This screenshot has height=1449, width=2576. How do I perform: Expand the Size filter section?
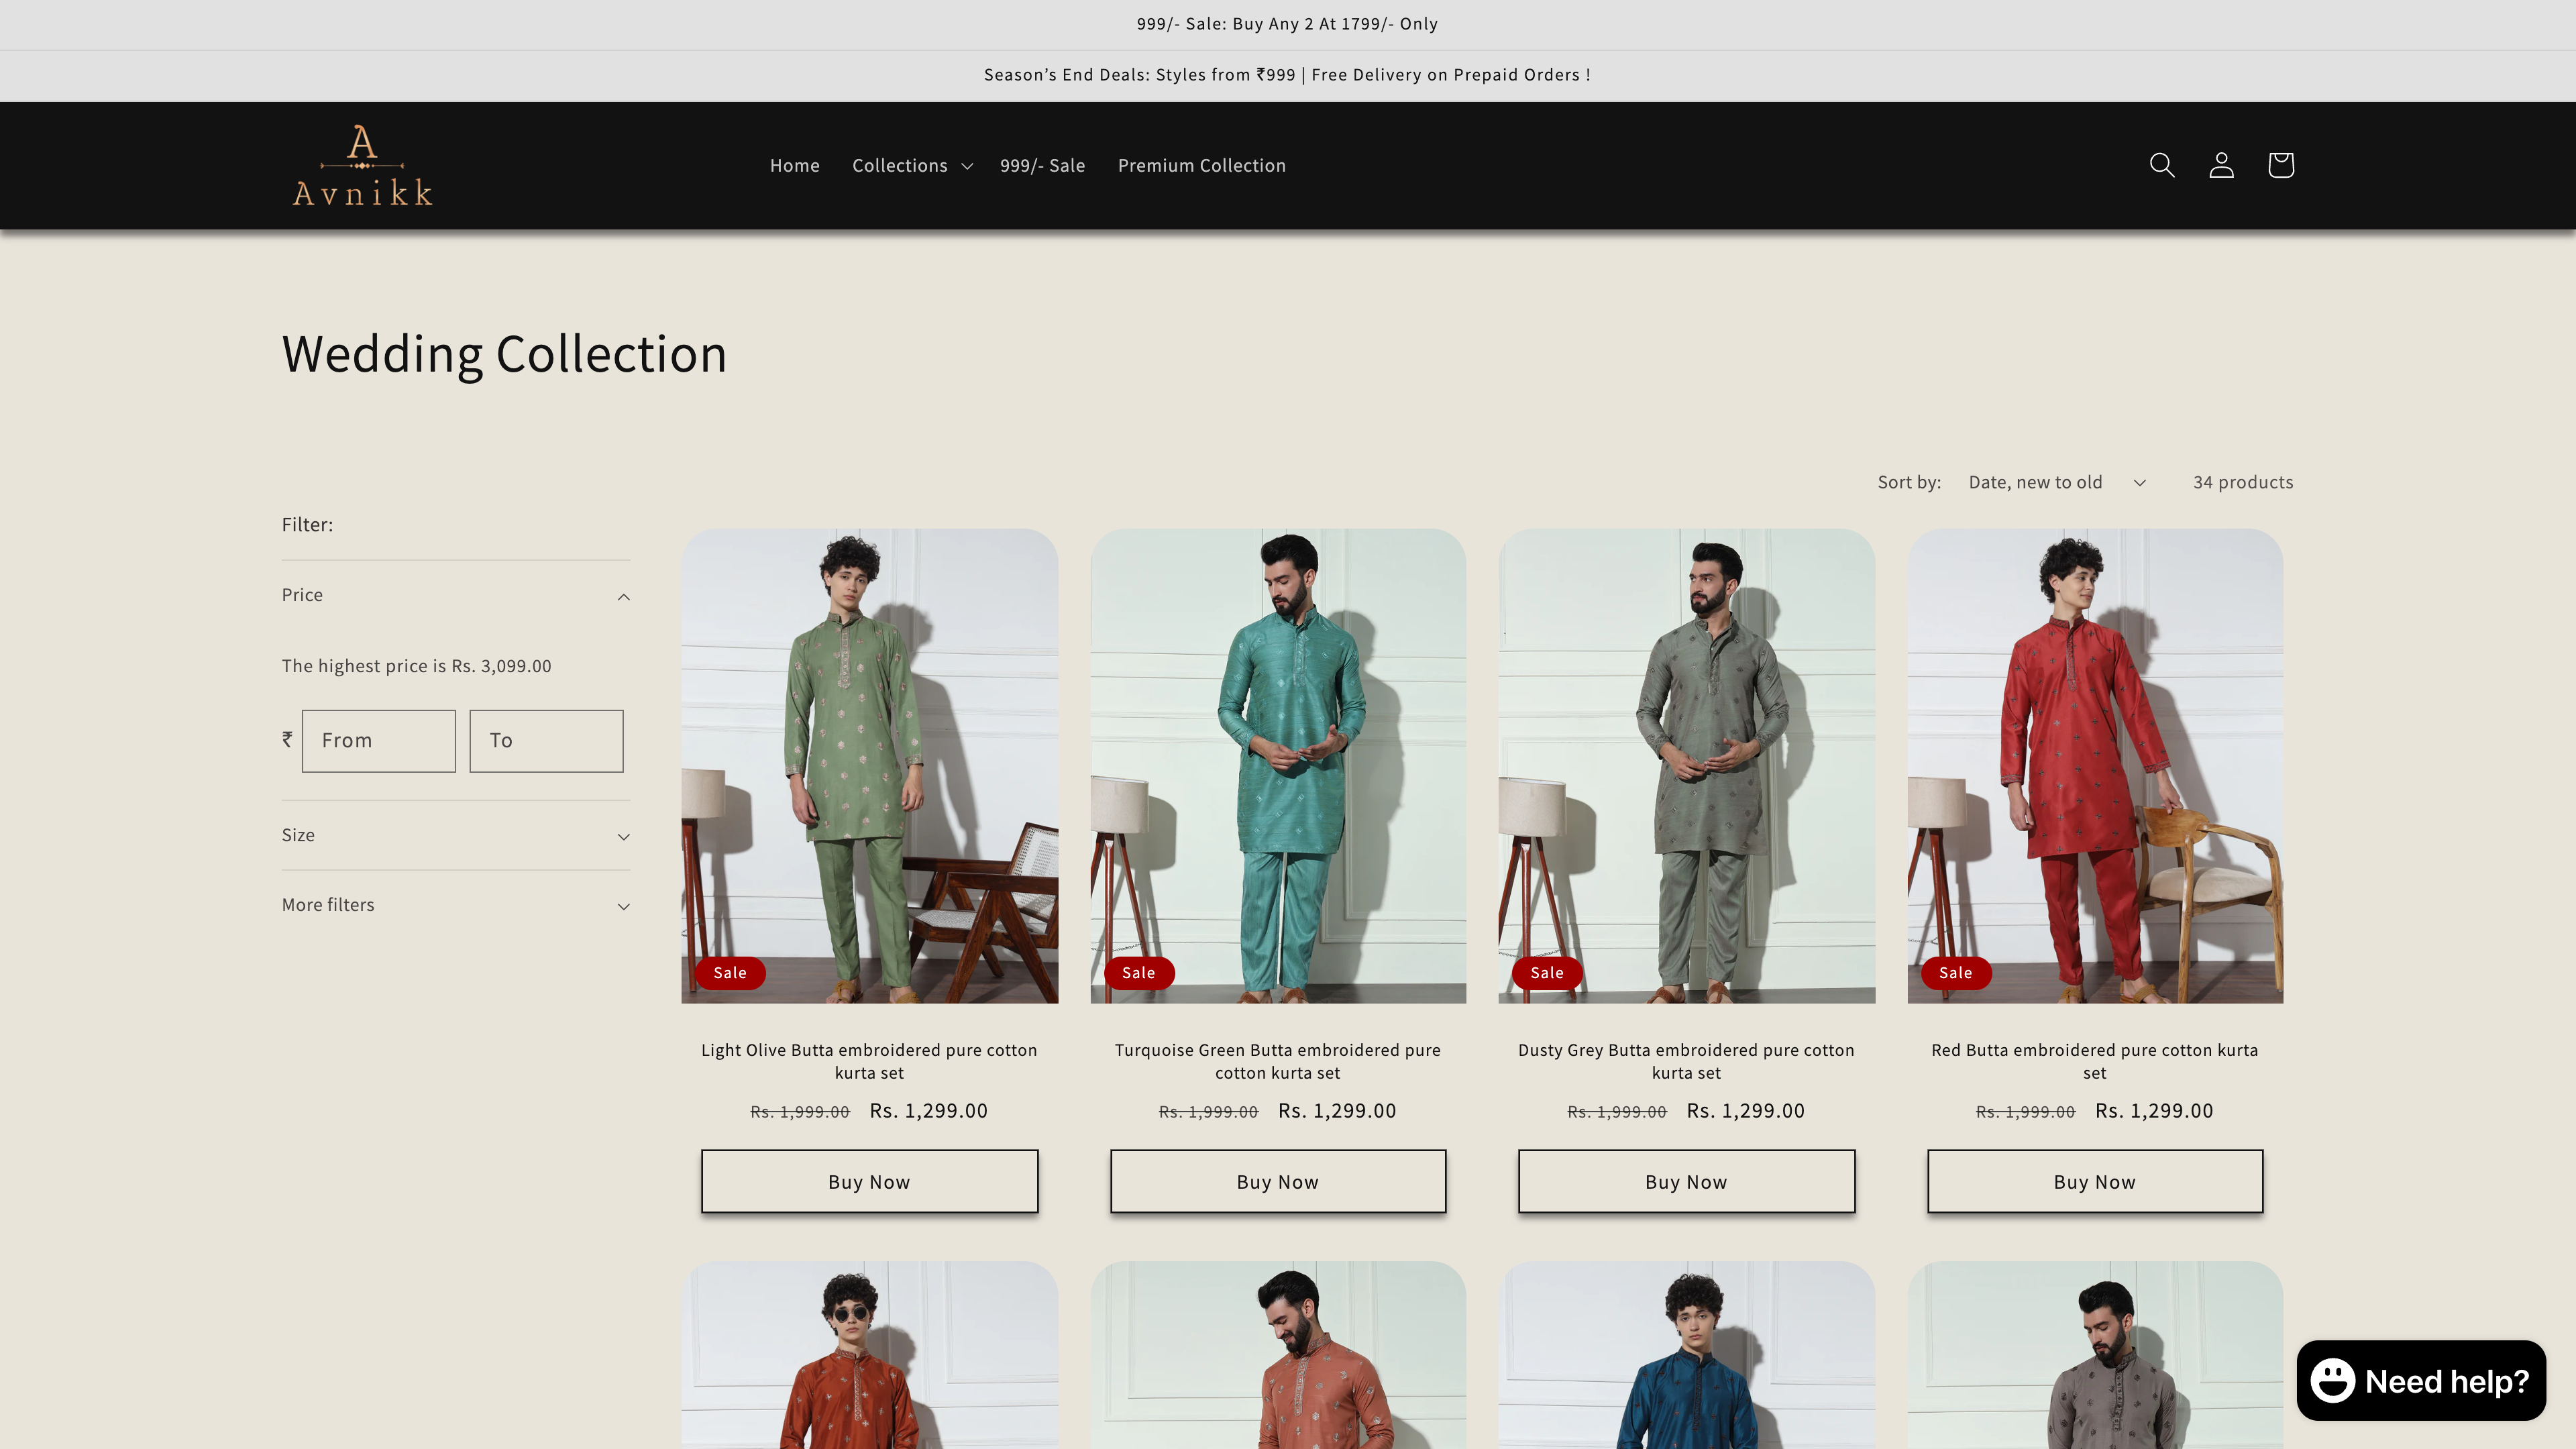point(455,835)
